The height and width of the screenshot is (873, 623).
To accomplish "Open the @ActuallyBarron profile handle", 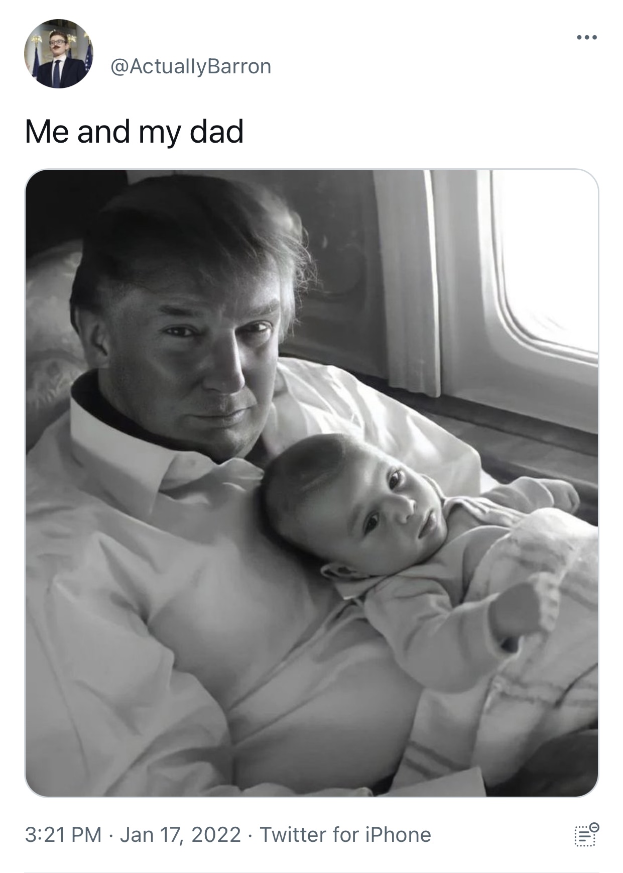I will (190, 66).
